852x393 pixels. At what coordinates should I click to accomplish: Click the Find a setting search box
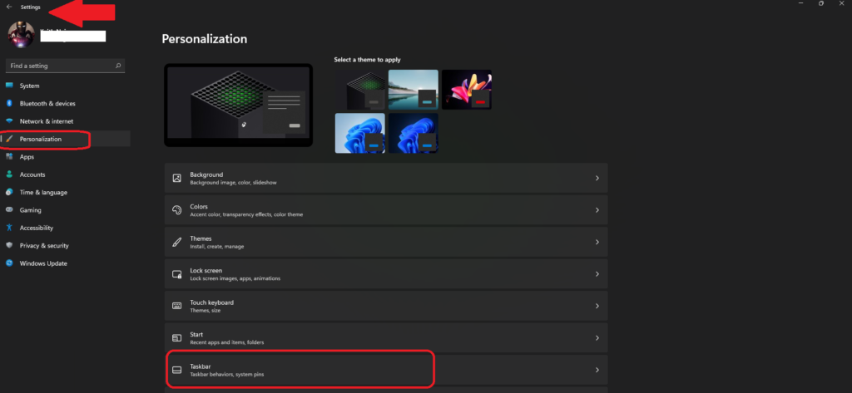pyautogui.click(x=65, y=66)
